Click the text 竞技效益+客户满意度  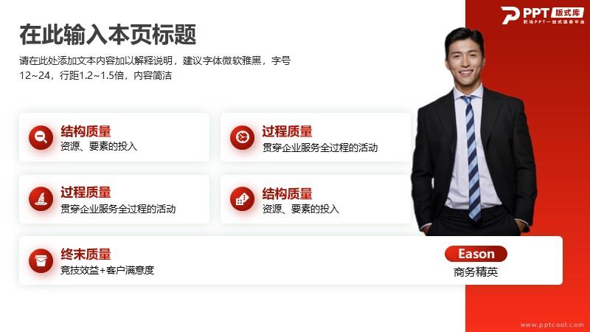click(x=107, y=270)
